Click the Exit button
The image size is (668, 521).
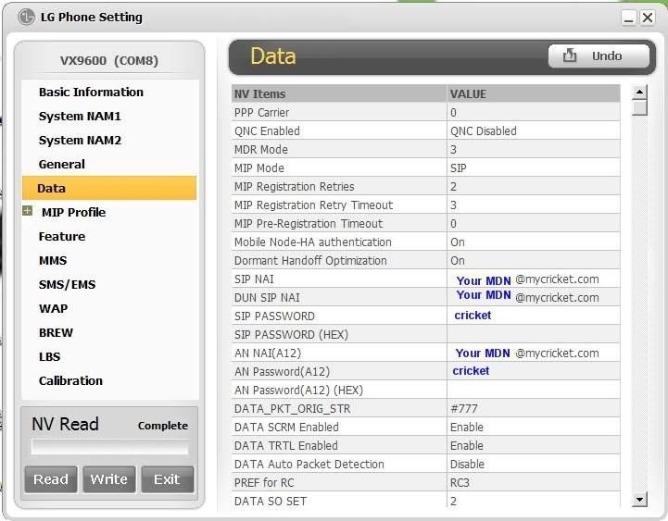click(167, 479)
